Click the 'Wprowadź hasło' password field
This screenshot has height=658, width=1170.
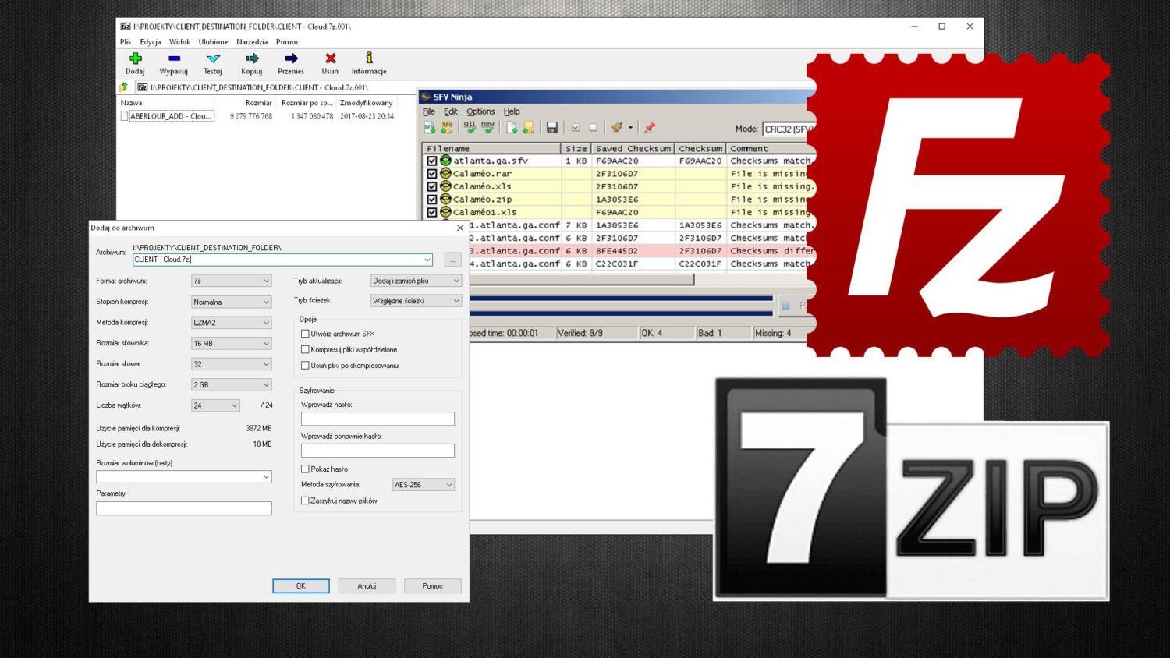[378, 419]
